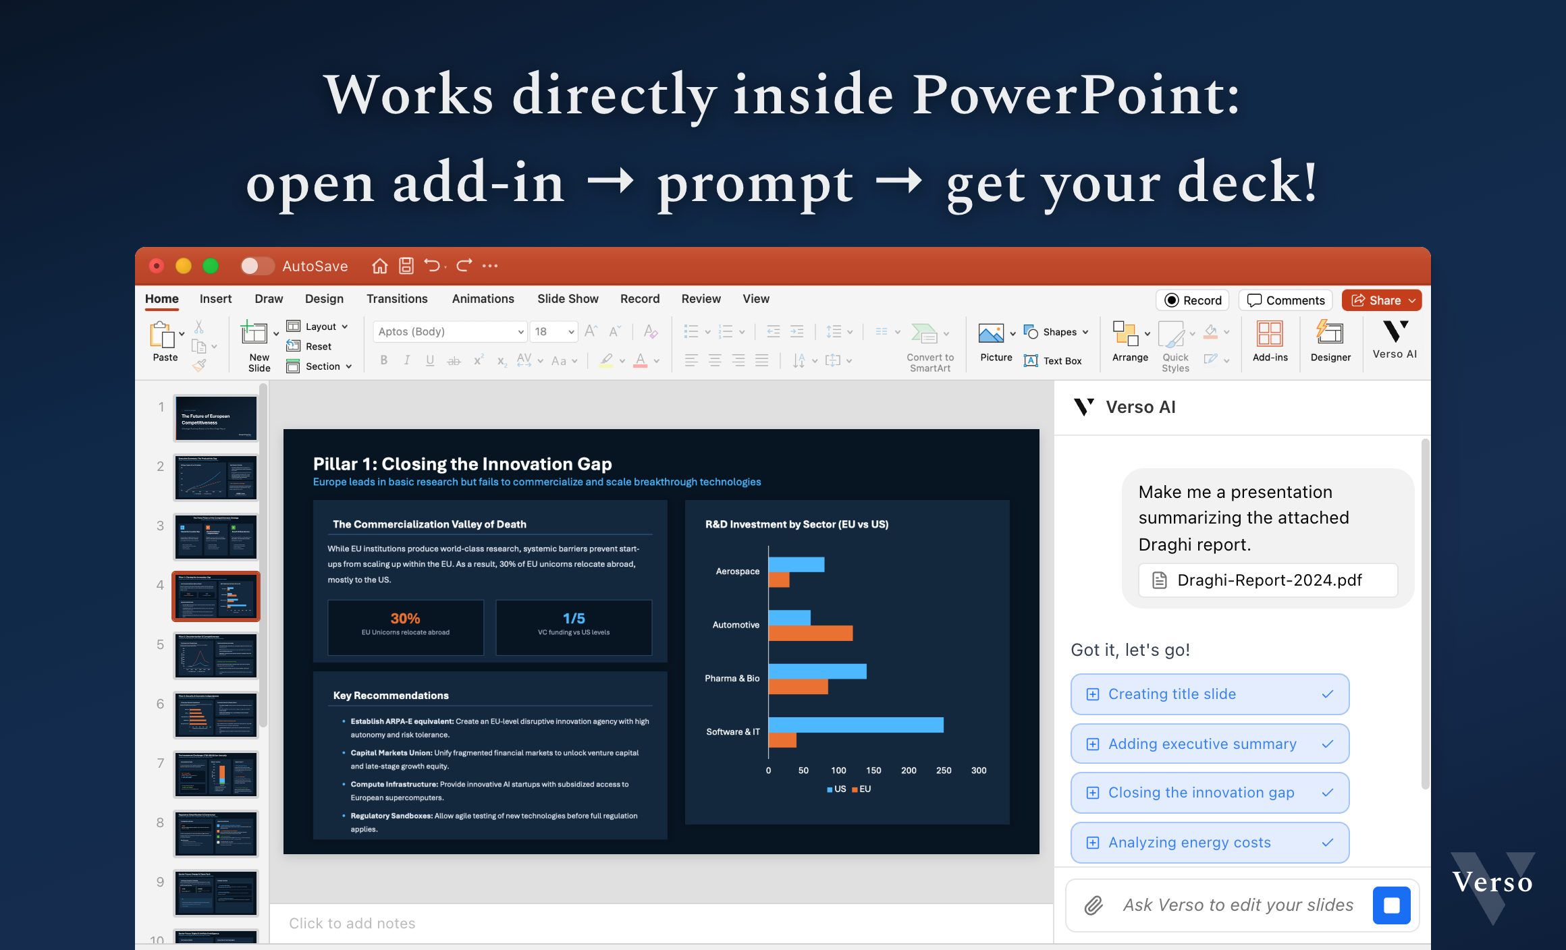Screen dimensions: 1566x950
Task: Toggle underline formatting button
Action: click(430, 360)
